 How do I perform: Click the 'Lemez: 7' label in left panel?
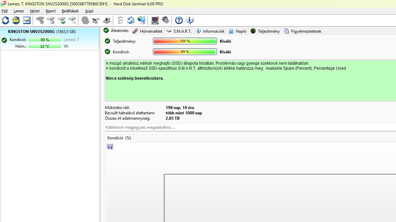[x=71, y=40]
